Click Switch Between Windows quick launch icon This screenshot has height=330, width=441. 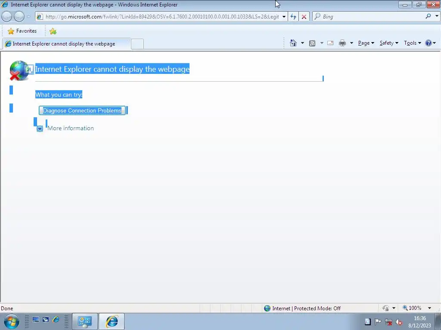pos(46,320)
